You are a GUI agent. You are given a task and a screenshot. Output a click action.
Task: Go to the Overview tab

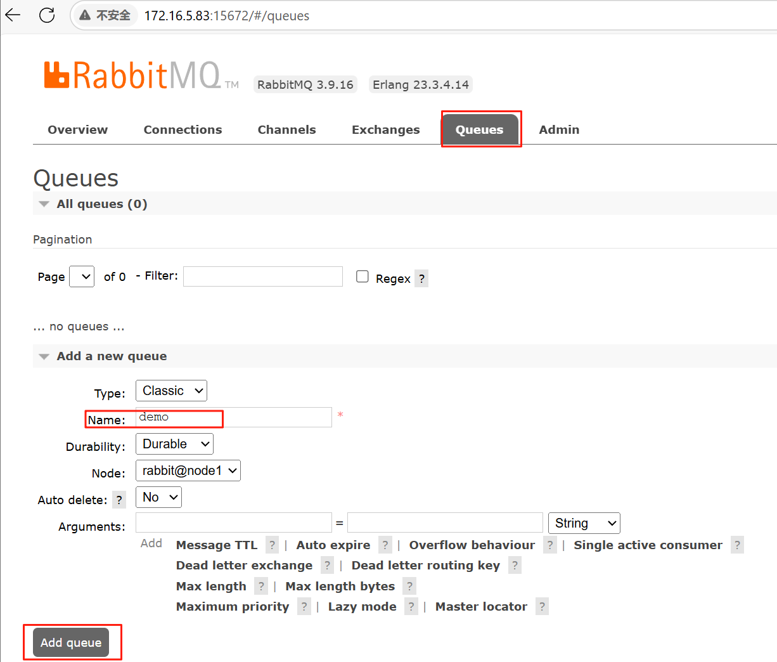click(x=78, y=129)
